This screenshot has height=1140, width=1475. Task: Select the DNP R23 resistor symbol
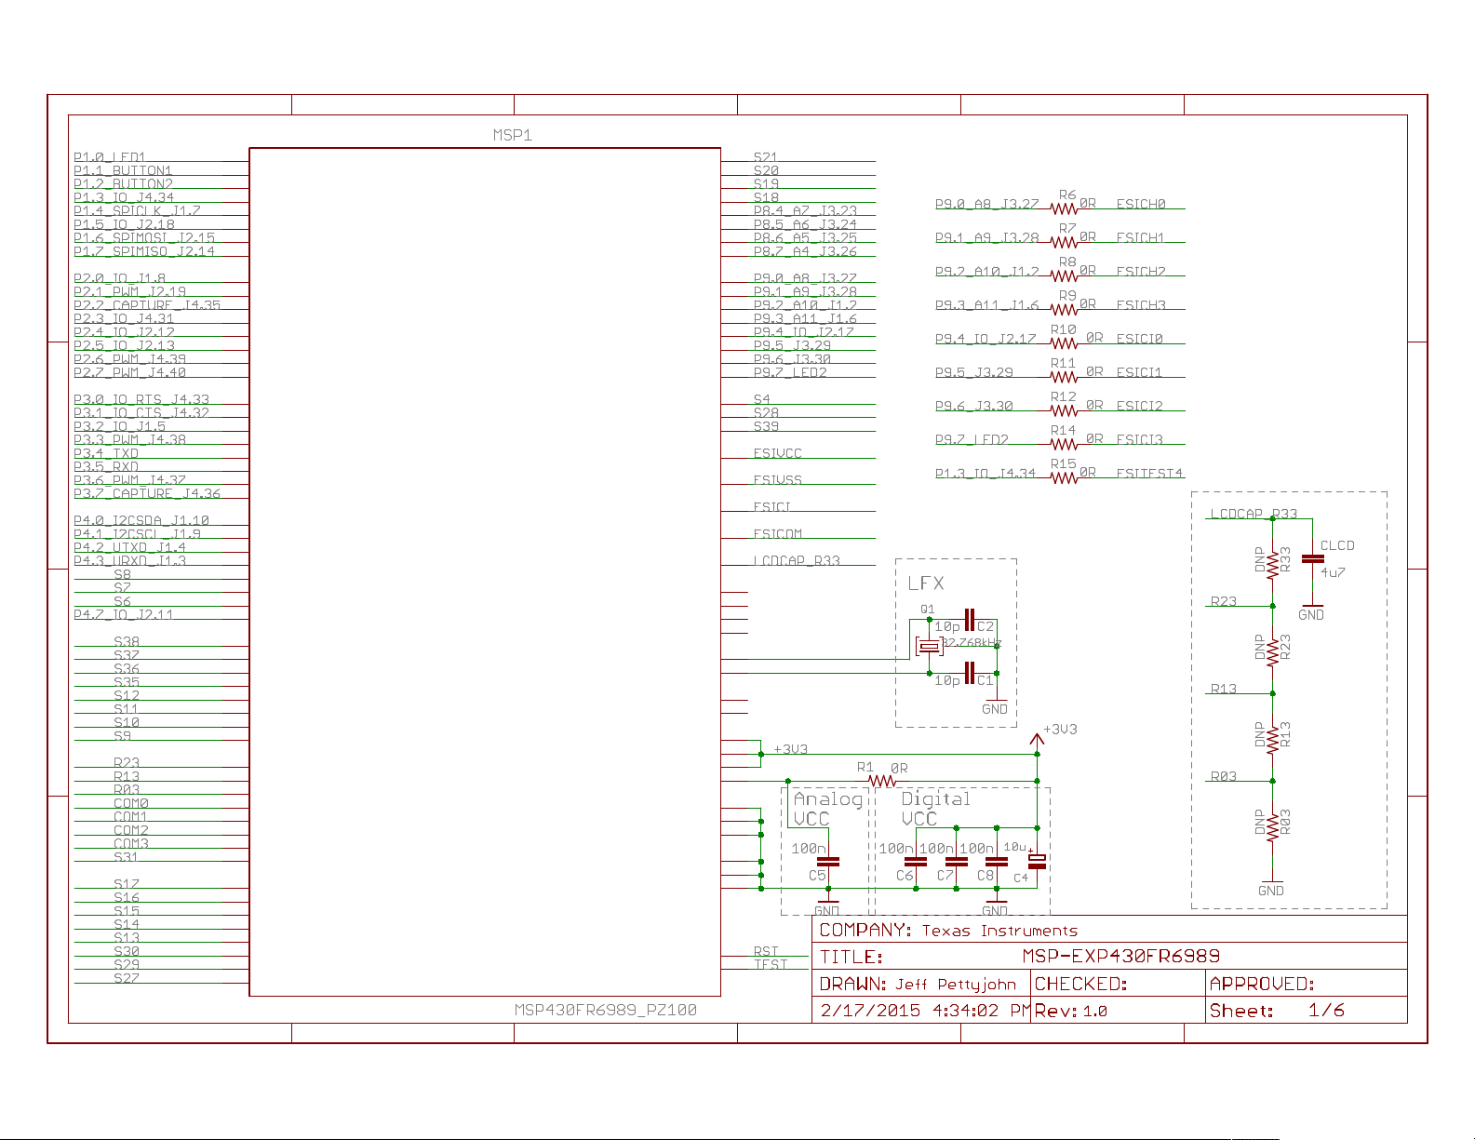[x=1272, y=650]
